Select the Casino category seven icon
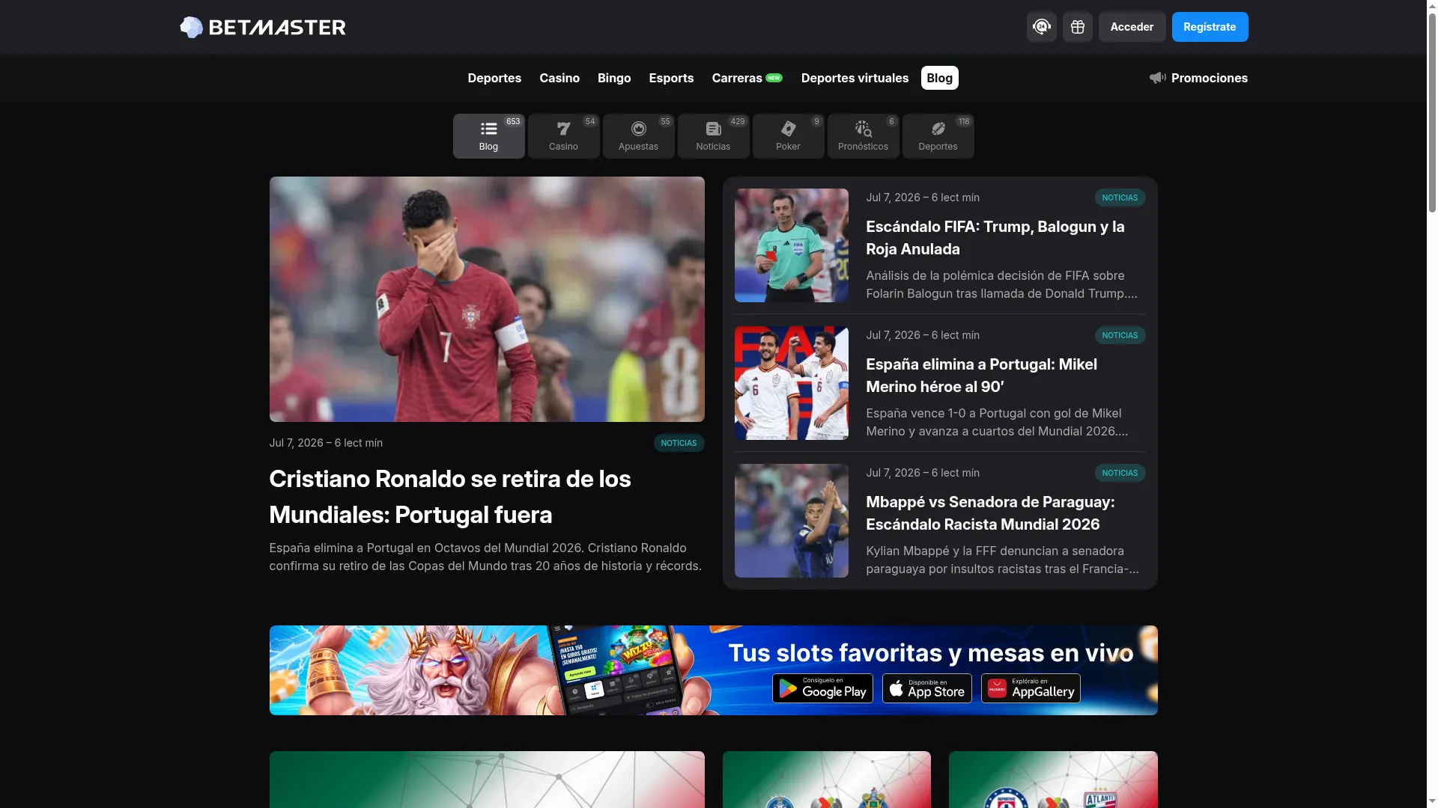This screenshot has height=808, width=1438. [563, 129]
